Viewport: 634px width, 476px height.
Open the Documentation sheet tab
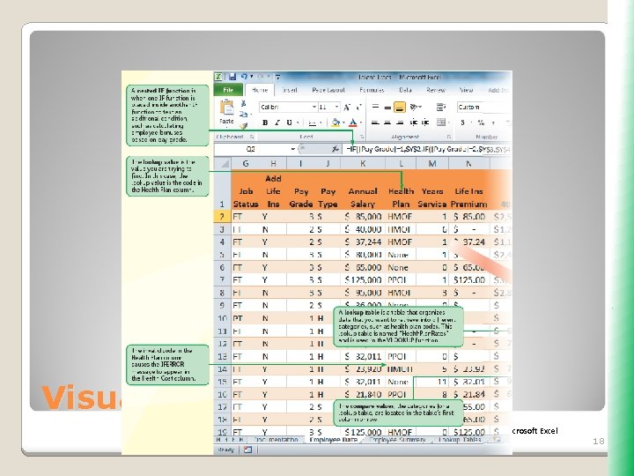pyautogui.click(x=276, y=440)
